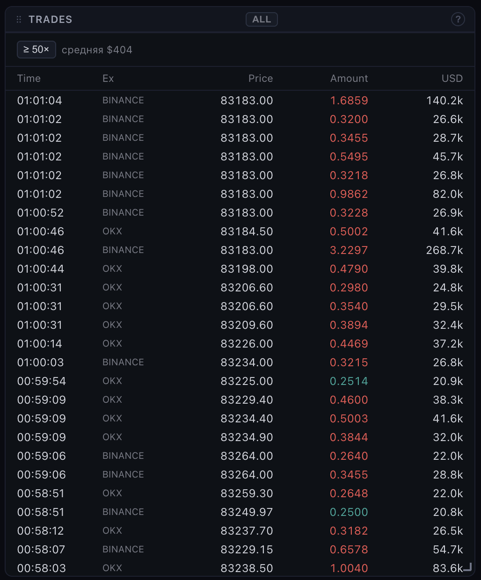Click the TRADES panel title

click(51, 20)
